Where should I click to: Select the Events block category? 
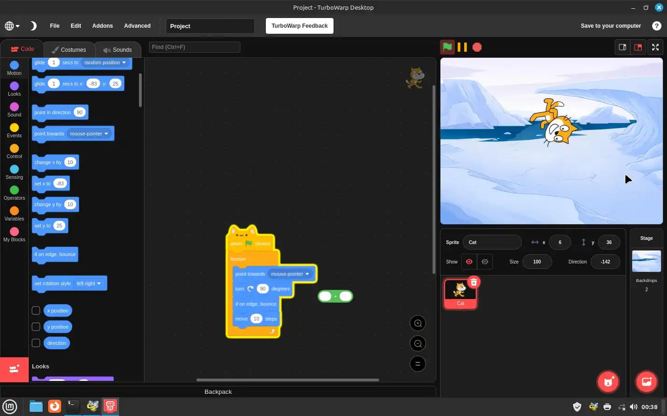click(x=14, y=130)
